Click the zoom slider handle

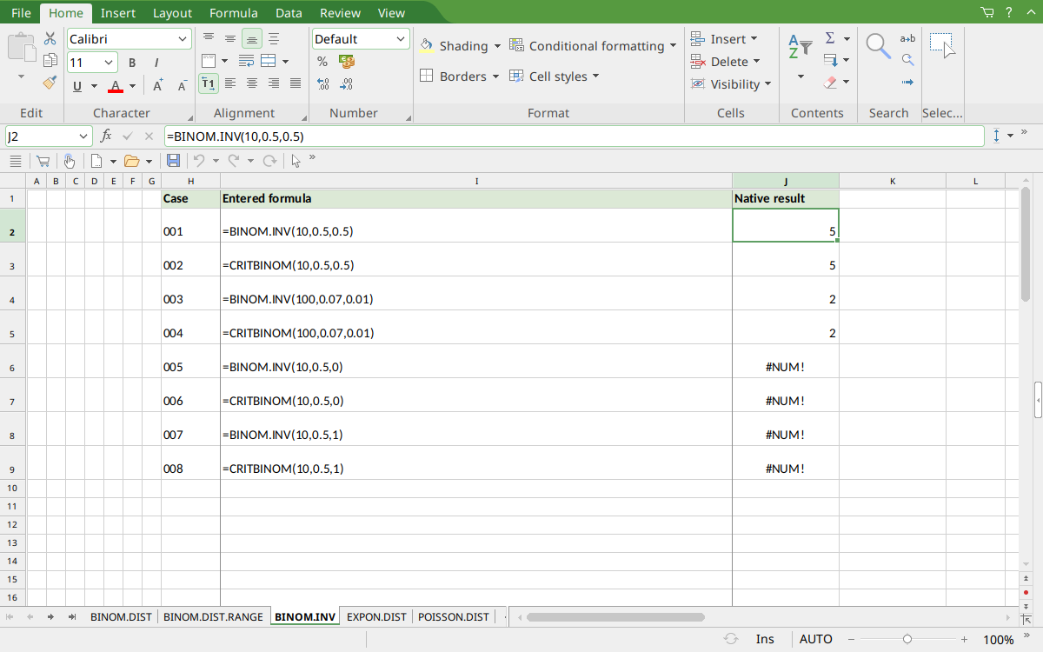[x=907, y=639]
